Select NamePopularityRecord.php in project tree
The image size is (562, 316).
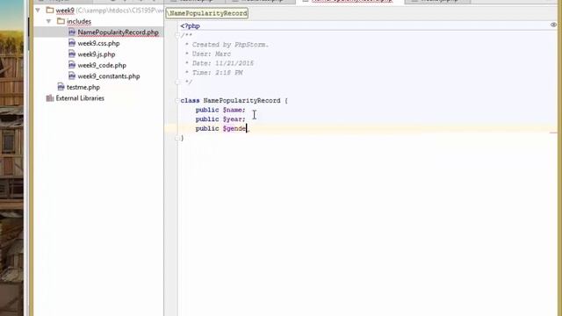click(118, 32)
